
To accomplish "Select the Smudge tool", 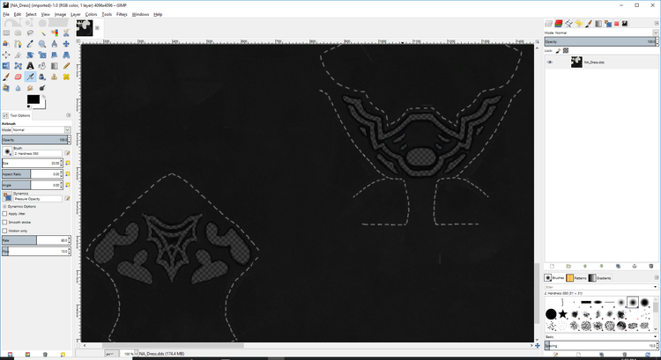I will (30, 87).
